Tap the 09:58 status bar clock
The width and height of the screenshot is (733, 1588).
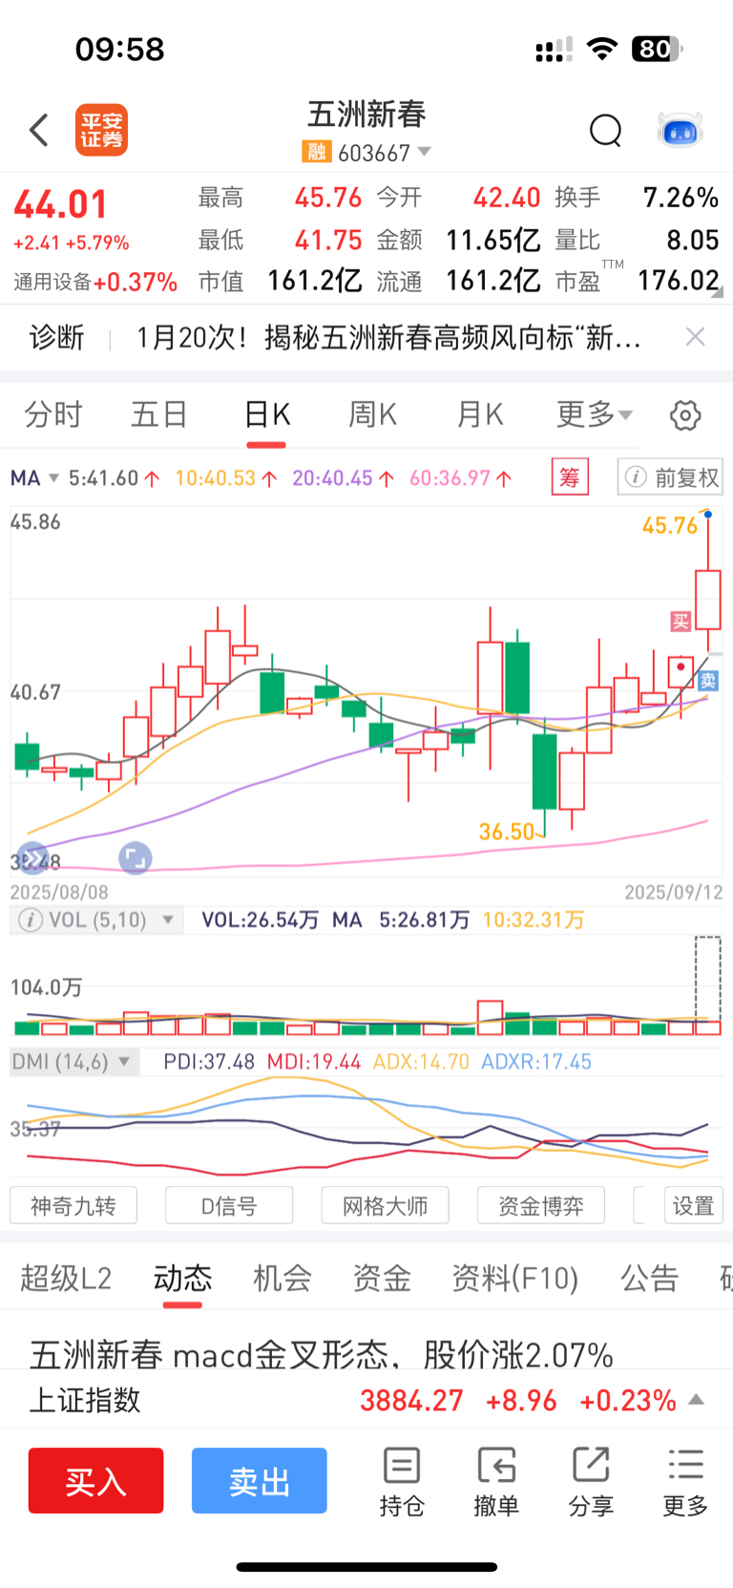(120, 49)
